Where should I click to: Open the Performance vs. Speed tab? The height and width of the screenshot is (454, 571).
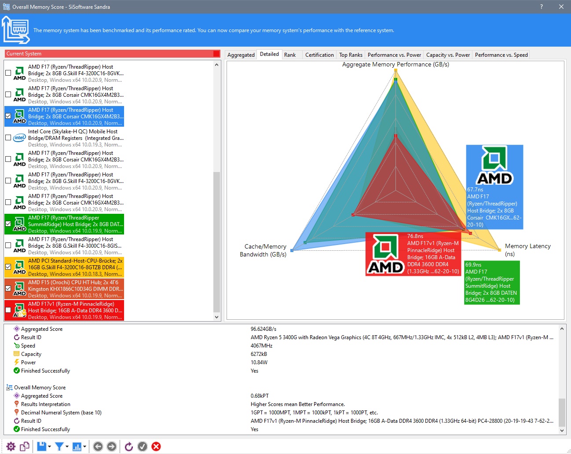pyautogui.click(x=501, y=55)
